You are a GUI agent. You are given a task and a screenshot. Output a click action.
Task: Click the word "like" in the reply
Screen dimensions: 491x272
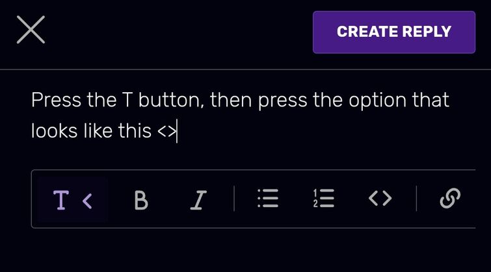click(x=98, y=130)
